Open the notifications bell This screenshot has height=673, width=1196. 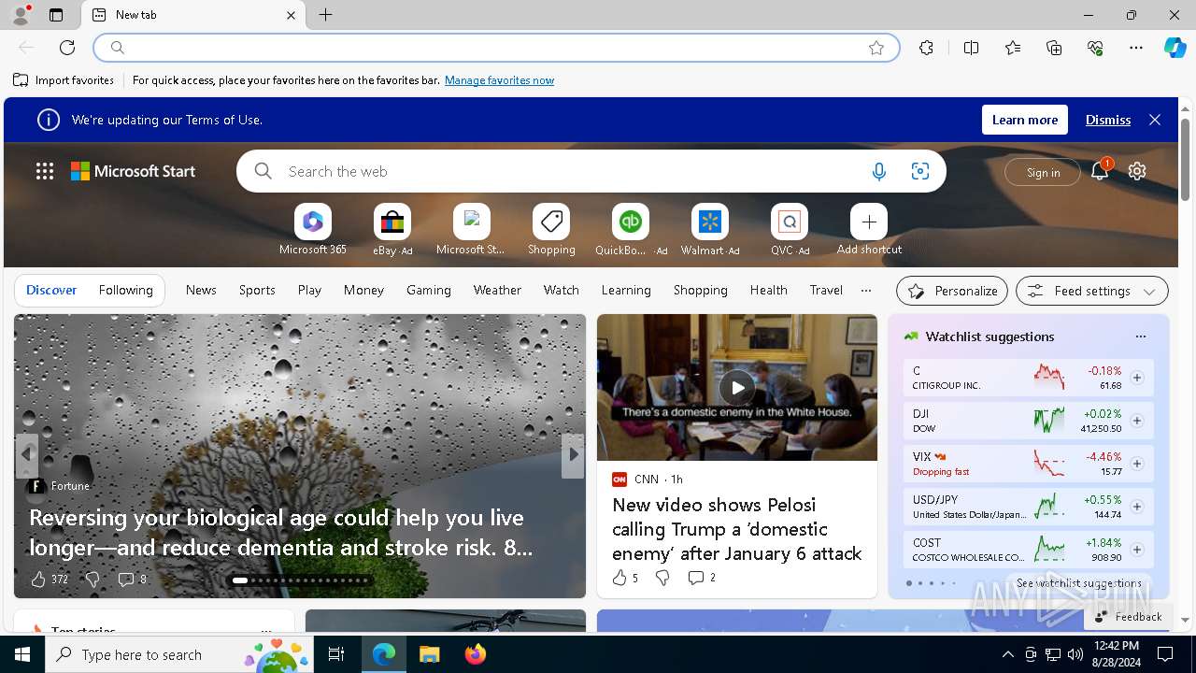(1100, 170)
